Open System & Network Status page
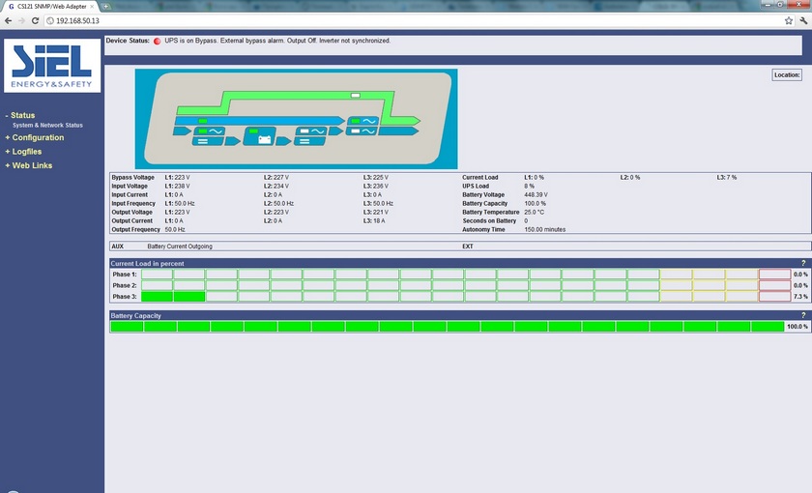This screenshot has width=812, height=493. (47, 125)
